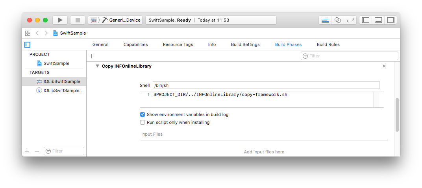Toggle the Utilities panel
Viewport: 422px width, 188px height.
(391, 20)
